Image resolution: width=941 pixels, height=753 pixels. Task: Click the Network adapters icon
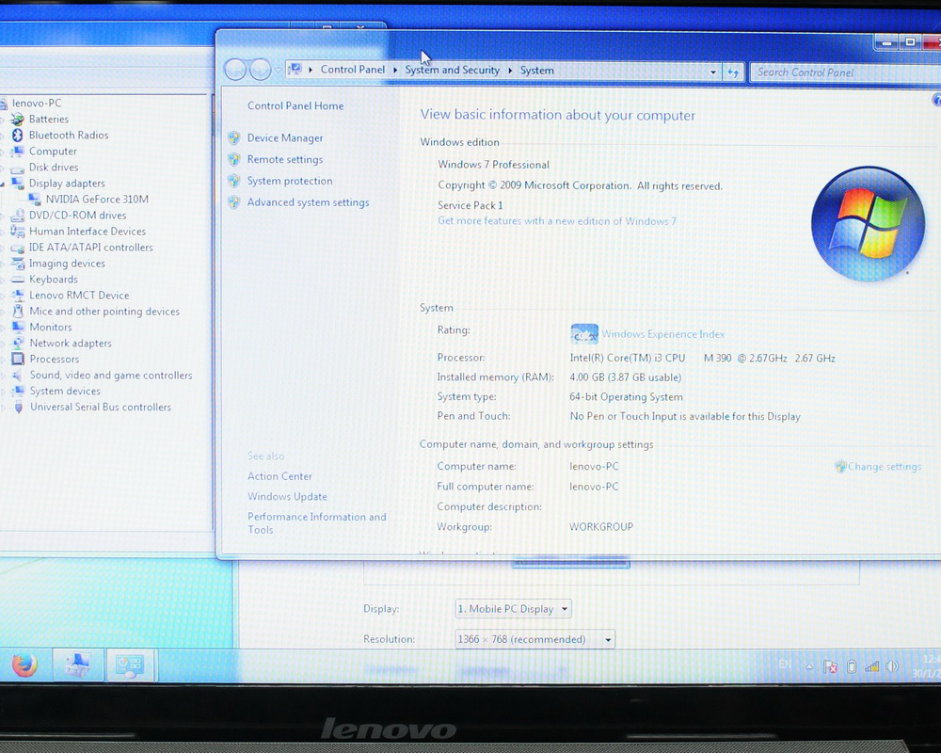point(18,343)
